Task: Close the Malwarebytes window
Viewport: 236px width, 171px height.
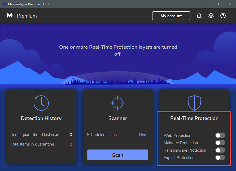Action: click(230, 4)
